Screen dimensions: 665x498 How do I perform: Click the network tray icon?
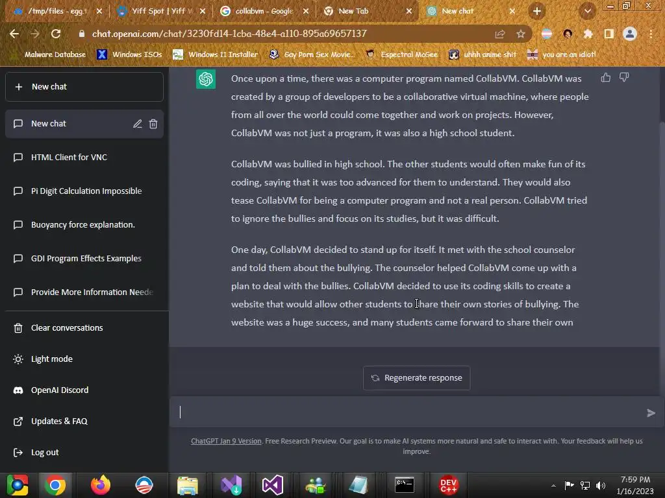(x=585, y=486)
